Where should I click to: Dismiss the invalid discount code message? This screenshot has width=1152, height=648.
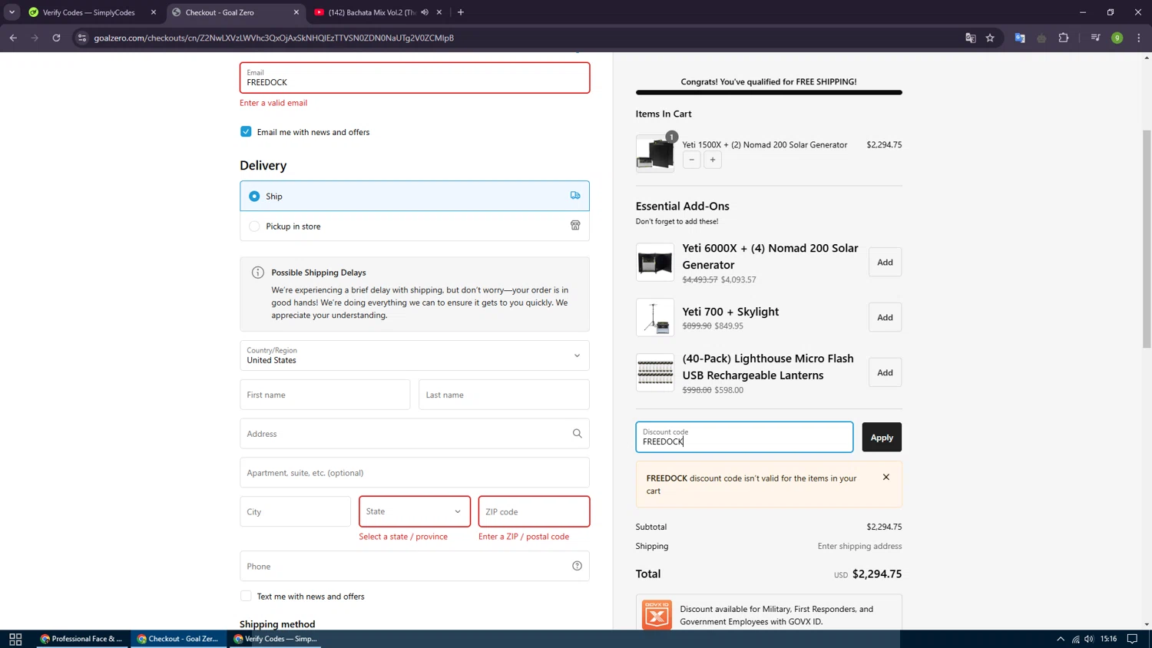point(886,477)
